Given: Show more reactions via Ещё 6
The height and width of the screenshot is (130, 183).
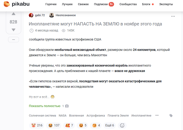Looking at the screenshot, I should click(x=109, y=125).
